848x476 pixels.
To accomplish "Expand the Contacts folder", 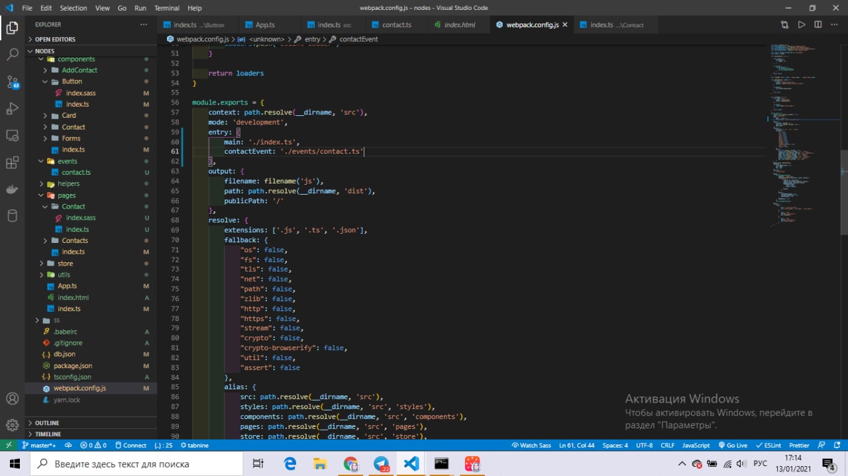I will tap(75, 240).
